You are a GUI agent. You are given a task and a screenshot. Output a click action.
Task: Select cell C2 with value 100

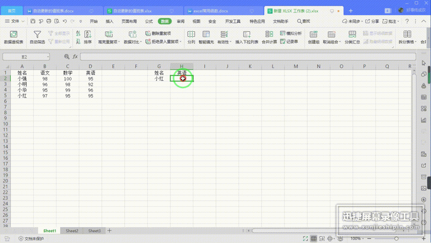[68, 79]
